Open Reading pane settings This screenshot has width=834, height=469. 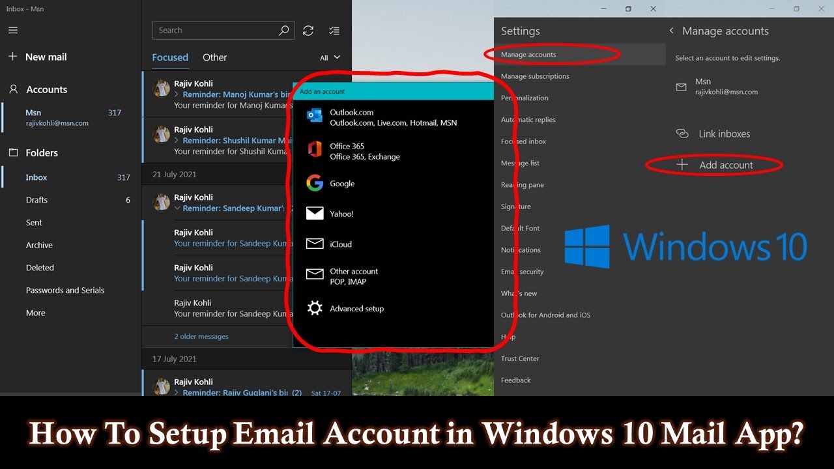[522, 185]
